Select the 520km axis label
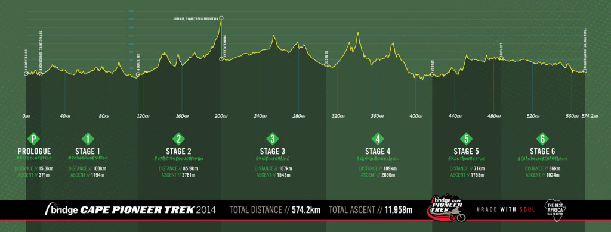The height and width of the screenshot is (232, 611). 533,116
